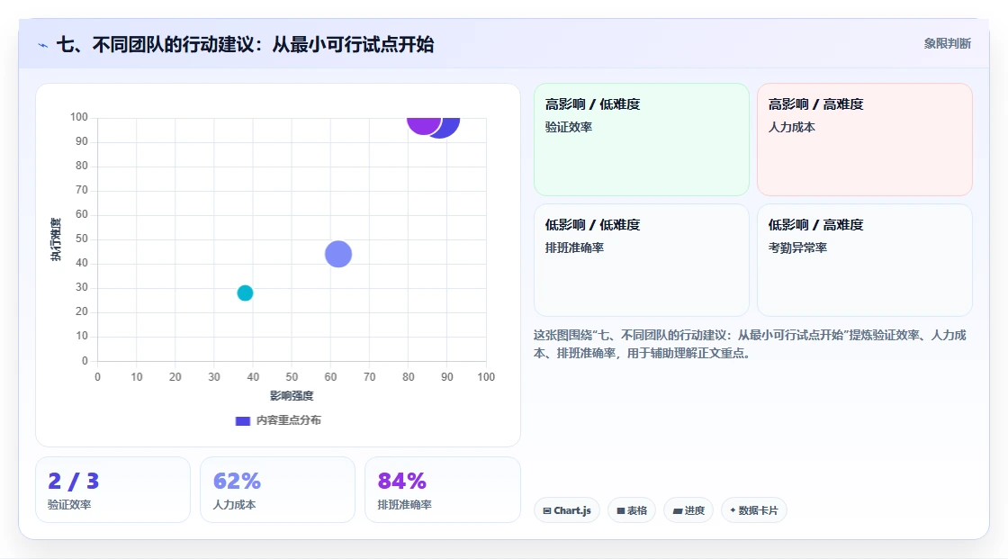Image resolution: width=1008 pixels, height=559 pixels.
Task: Open the 高影响 / 低难度 quadrant card
Action: coord(642,140)
